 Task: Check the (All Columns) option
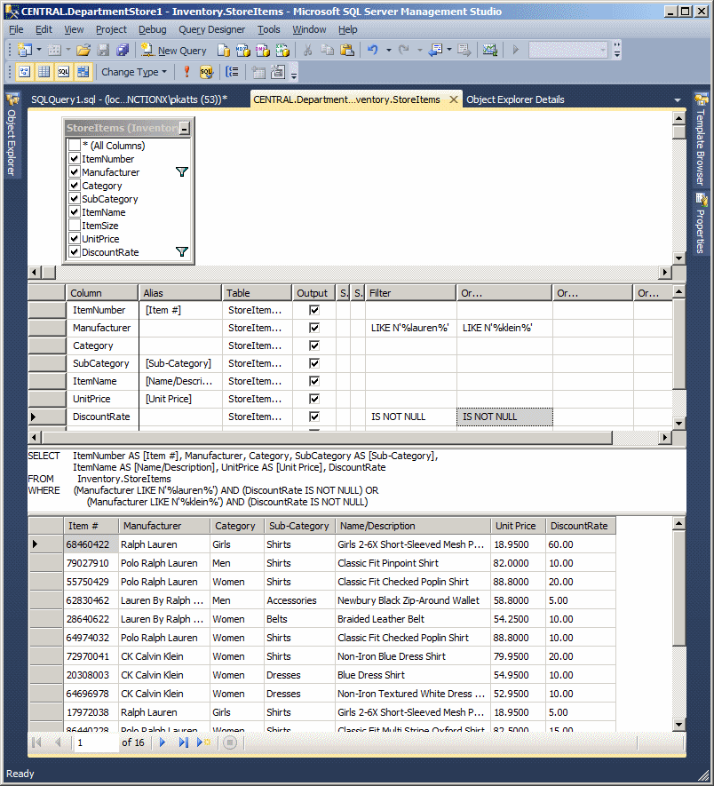click(75, 145)
